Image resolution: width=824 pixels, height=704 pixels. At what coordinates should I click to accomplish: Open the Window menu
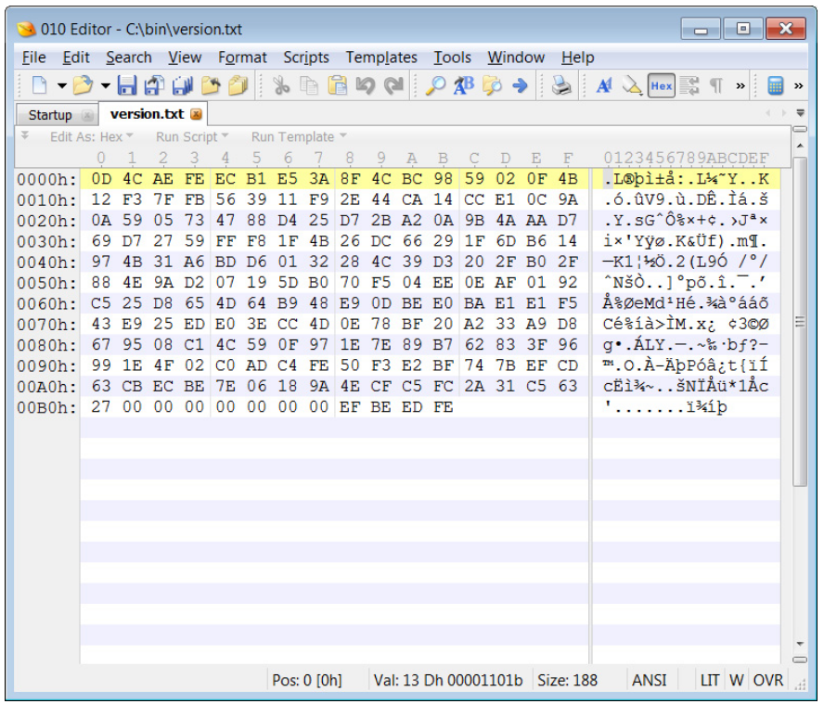tap(516, 57)
